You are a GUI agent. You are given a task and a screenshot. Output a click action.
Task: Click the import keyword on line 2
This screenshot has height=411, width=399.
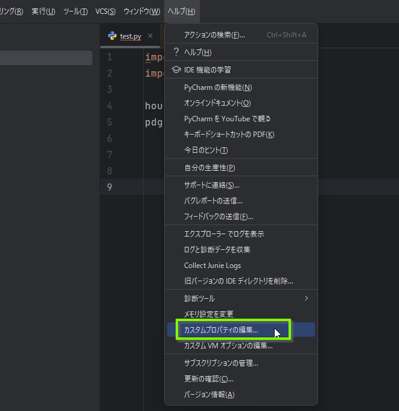click(x=155, y=74)
